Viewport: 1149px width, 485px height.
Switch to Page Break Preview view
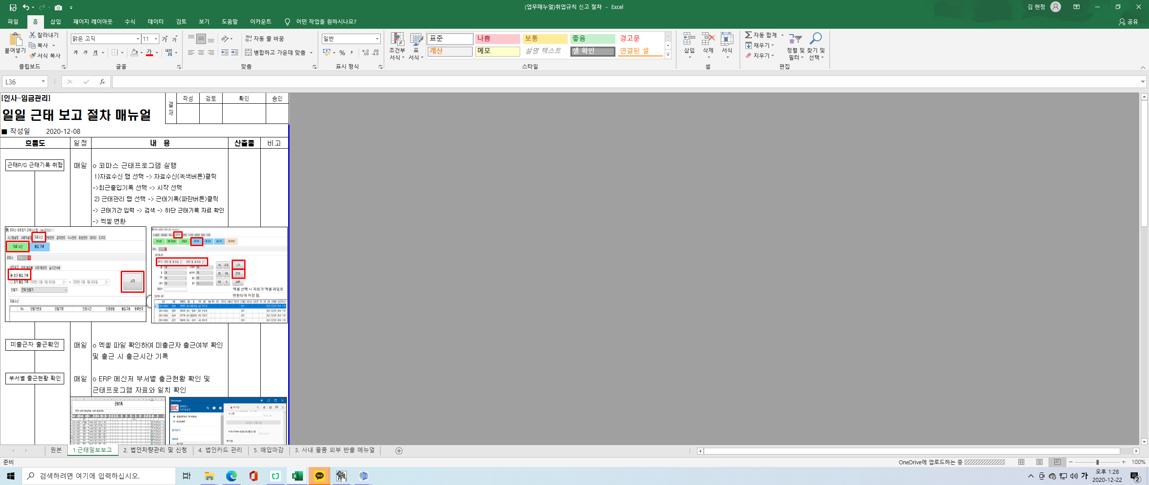coord(1057,462)
